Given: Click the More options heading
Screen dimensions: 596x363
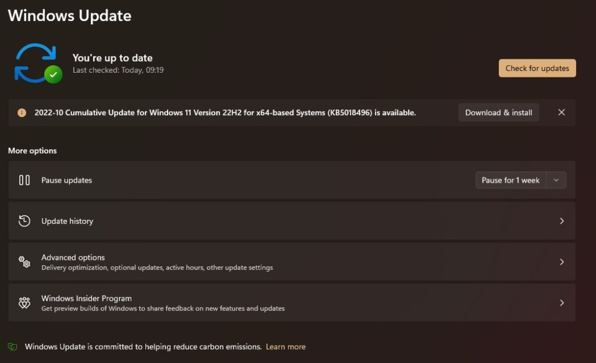Looking at the screenshot, I should [x=33, y=151].
